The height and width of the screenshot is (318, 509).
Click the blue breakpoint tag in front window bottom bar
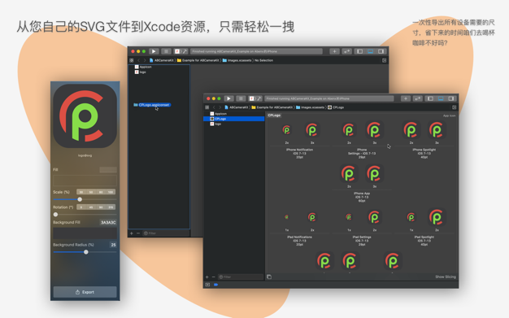[215, 285]
